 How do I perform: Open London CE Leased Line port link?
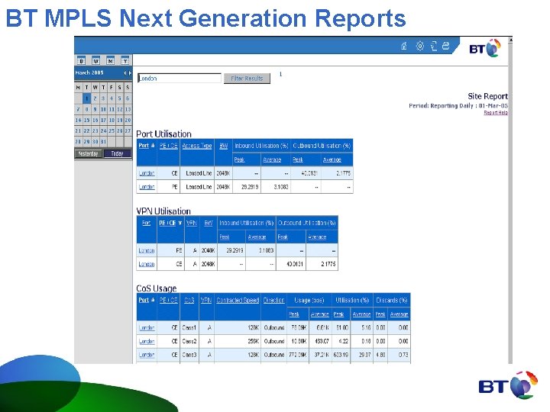click(147, 173)
